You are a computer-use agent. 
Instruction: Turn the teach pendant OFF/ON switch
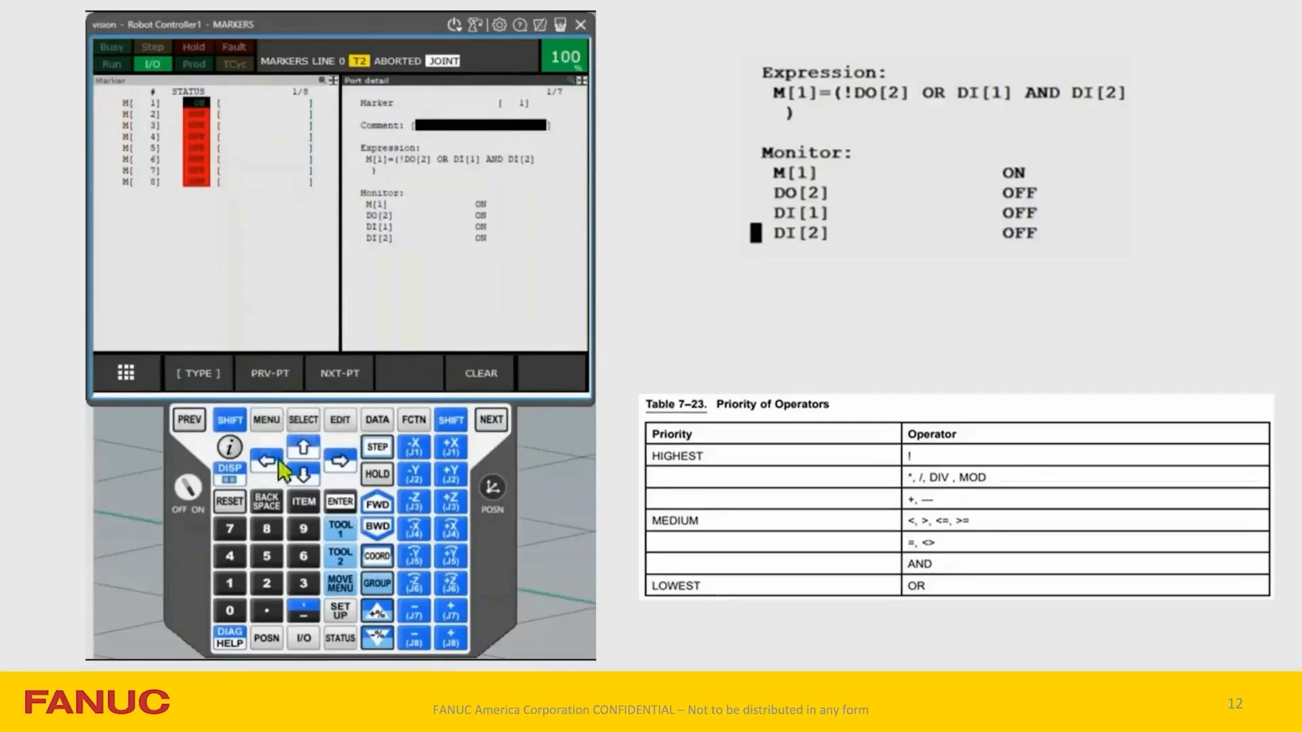click(x=188, y=487)
